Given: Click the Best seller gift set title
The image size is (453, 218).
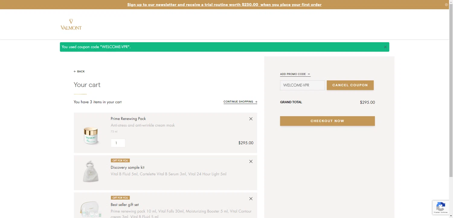Looking at the screenshot, I should tap(125, 205).
